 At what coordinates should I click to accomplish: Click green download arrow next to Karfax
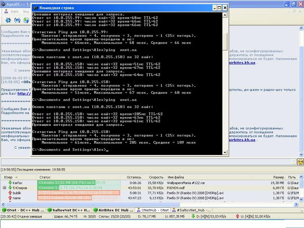pyautogui.click(x=10, y=183)
